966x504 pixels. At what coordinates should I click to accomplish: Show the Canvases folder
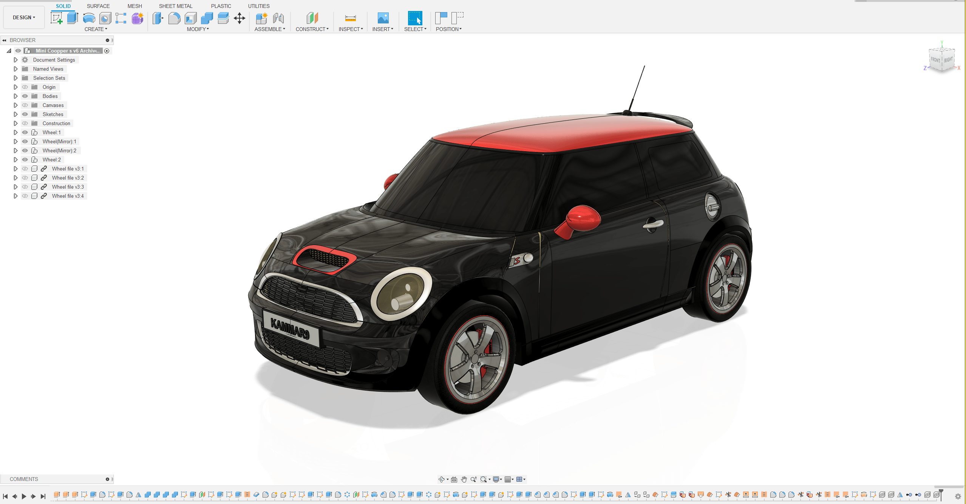[x=25, y=105]
